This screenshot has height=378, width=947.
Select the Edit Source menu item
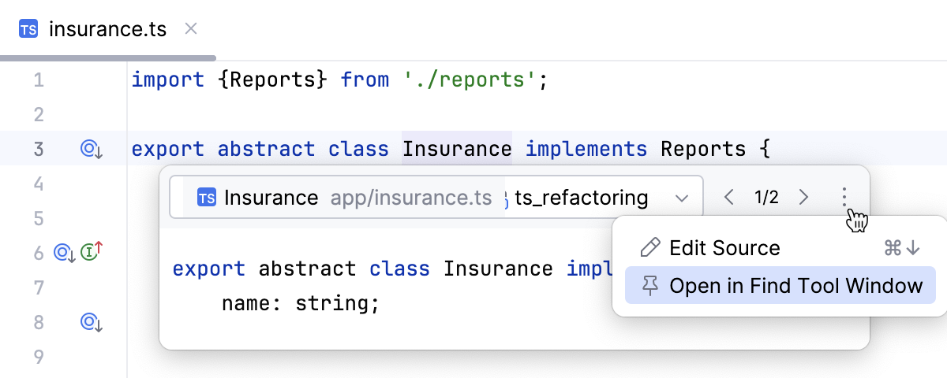pyautogui.click(x=724, y=248)
